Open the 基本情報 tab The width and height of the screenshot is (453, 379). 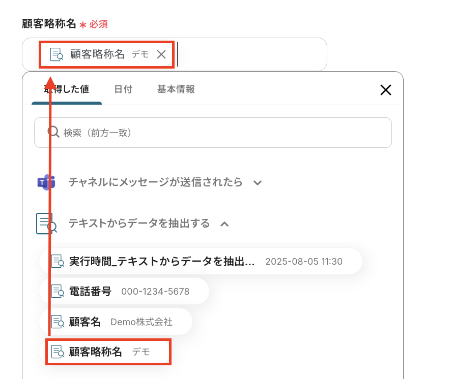[176, 89]
